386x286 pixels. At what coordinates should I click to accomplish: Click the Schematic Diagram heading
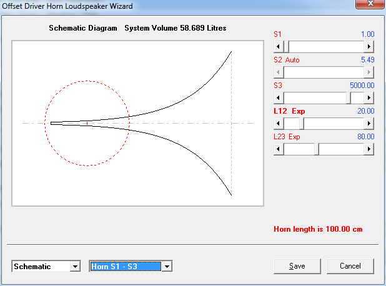point(83,28)
